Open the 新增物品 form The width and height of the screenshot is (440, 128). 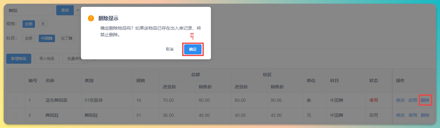19,59
